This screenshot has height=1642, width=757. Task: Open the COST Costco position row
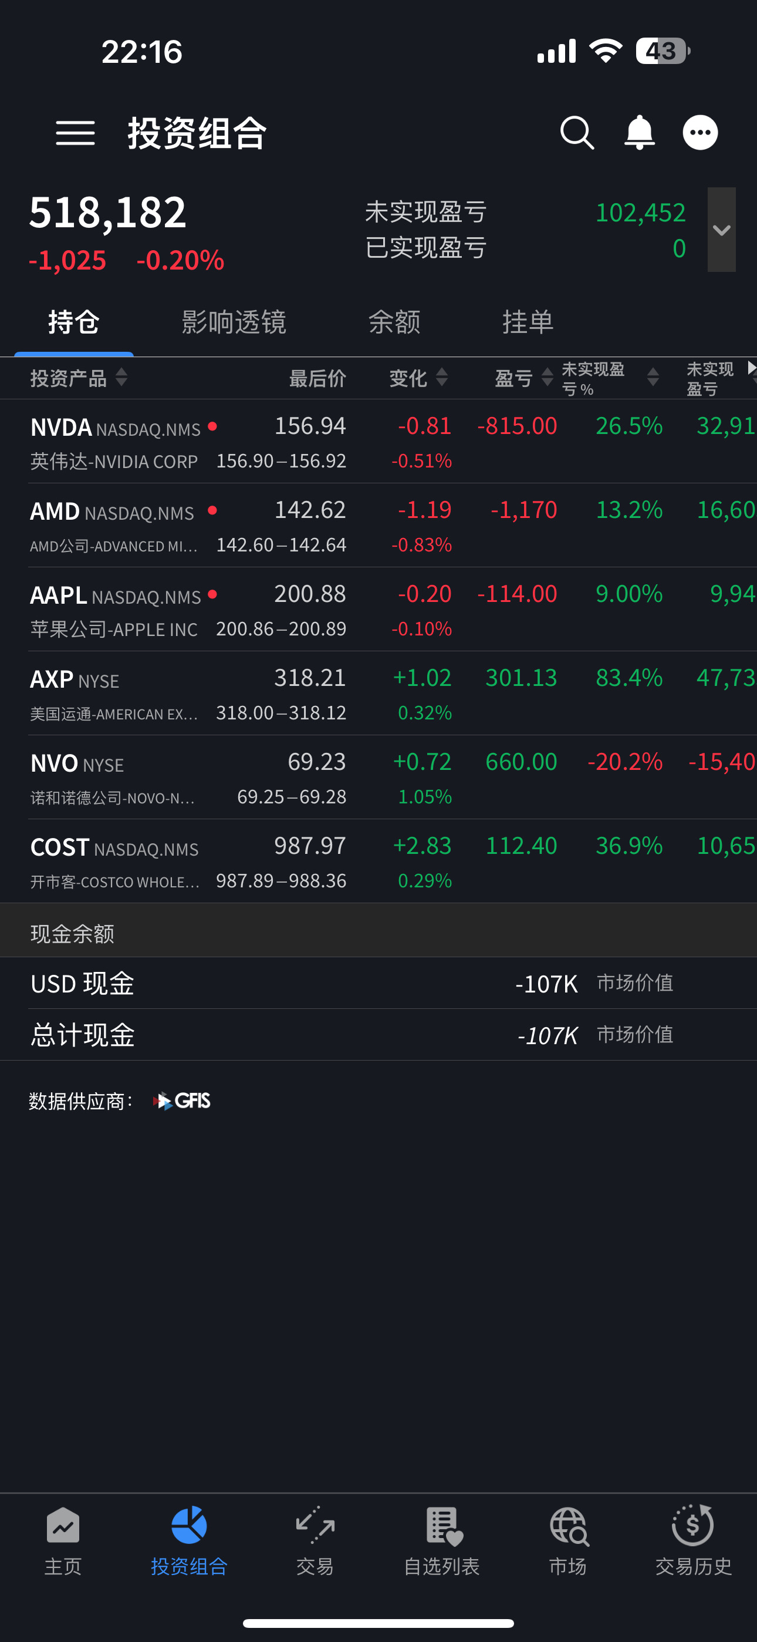378,862
